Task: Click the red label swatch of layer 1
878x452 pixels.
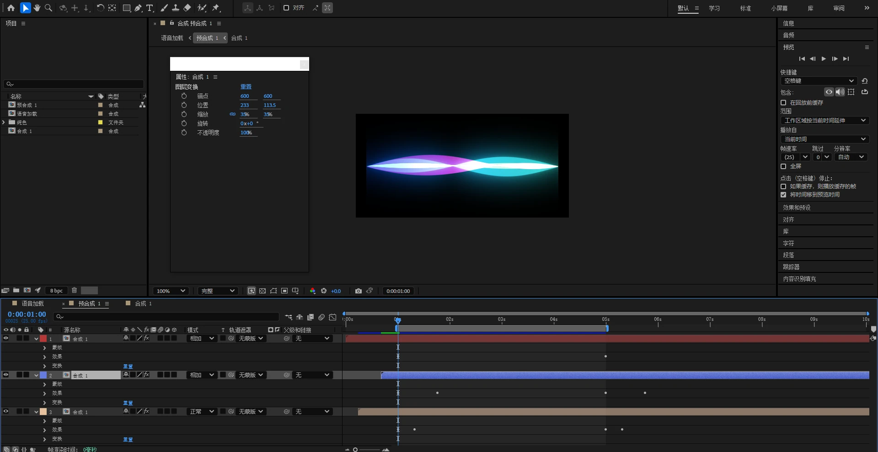Action: tap(43, 338)
